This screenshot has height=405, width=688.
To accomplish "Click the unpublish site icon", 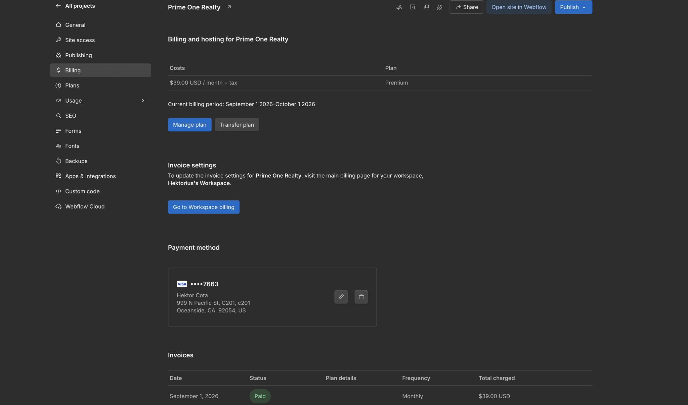I will (439, 7).
